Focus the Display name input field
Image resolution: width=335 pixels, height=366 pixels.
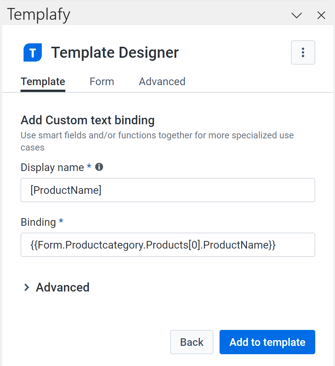[x=168, y=190]
